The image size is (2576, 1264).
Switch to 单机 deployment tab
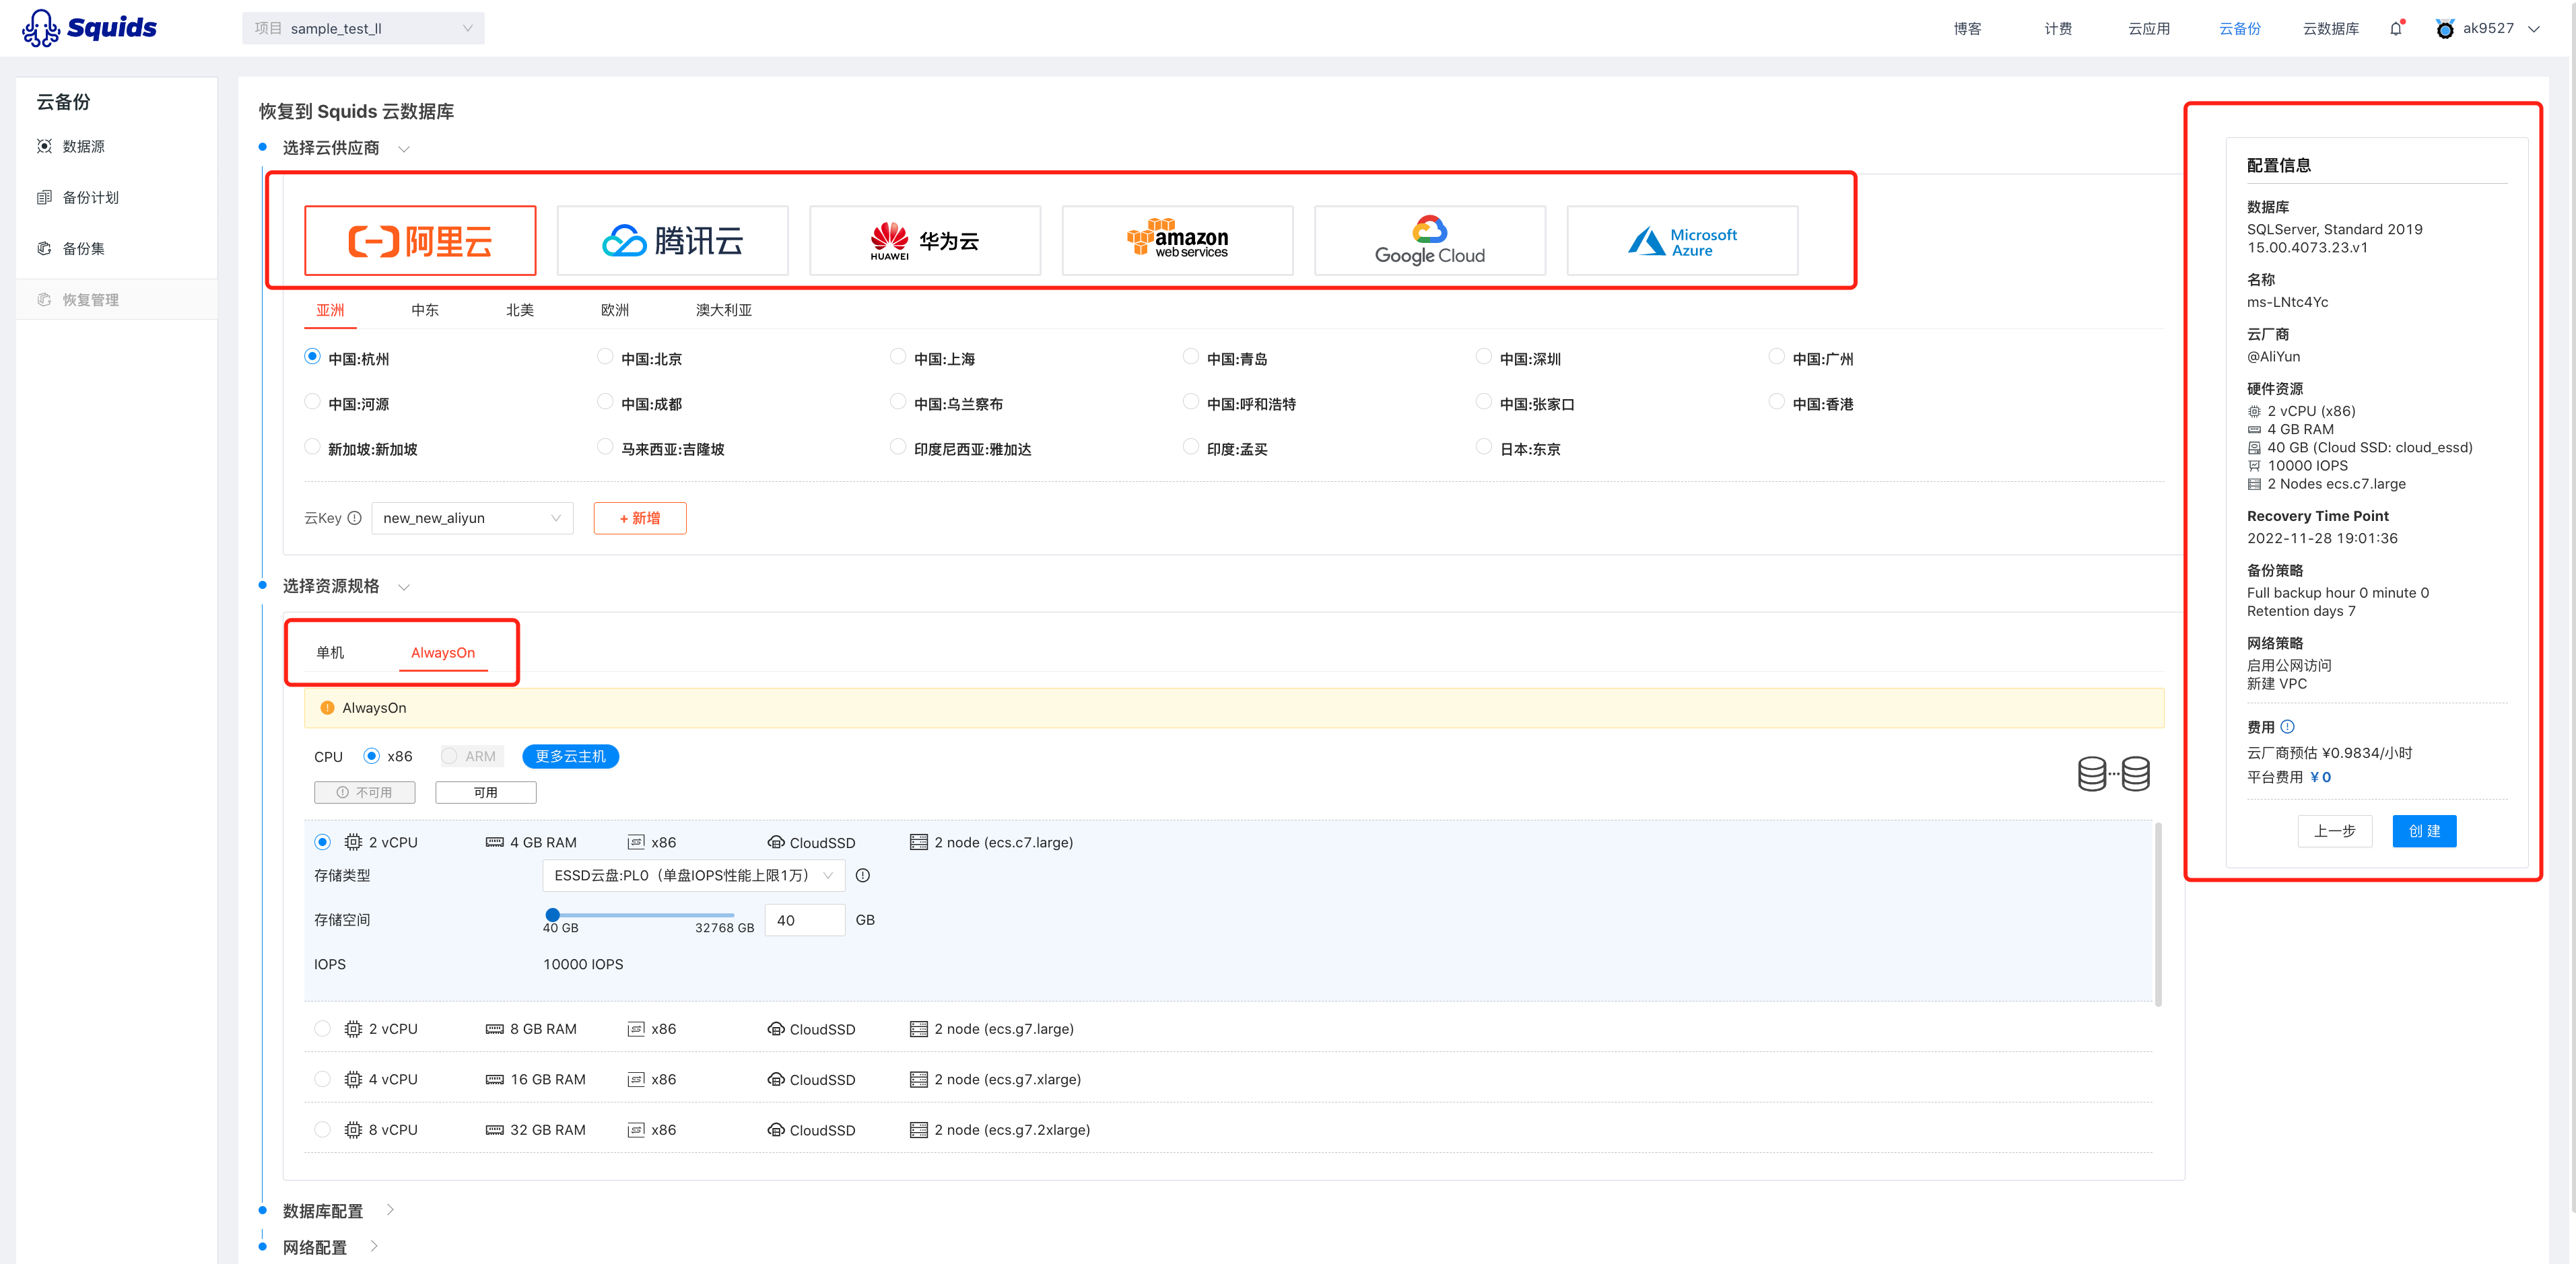pos(330,652)
